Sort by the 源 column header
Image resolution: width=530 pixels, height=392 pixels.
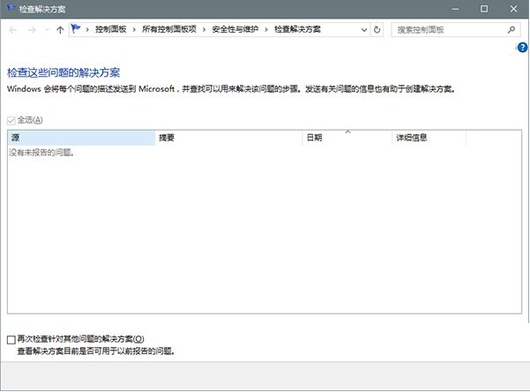point(81,139)
